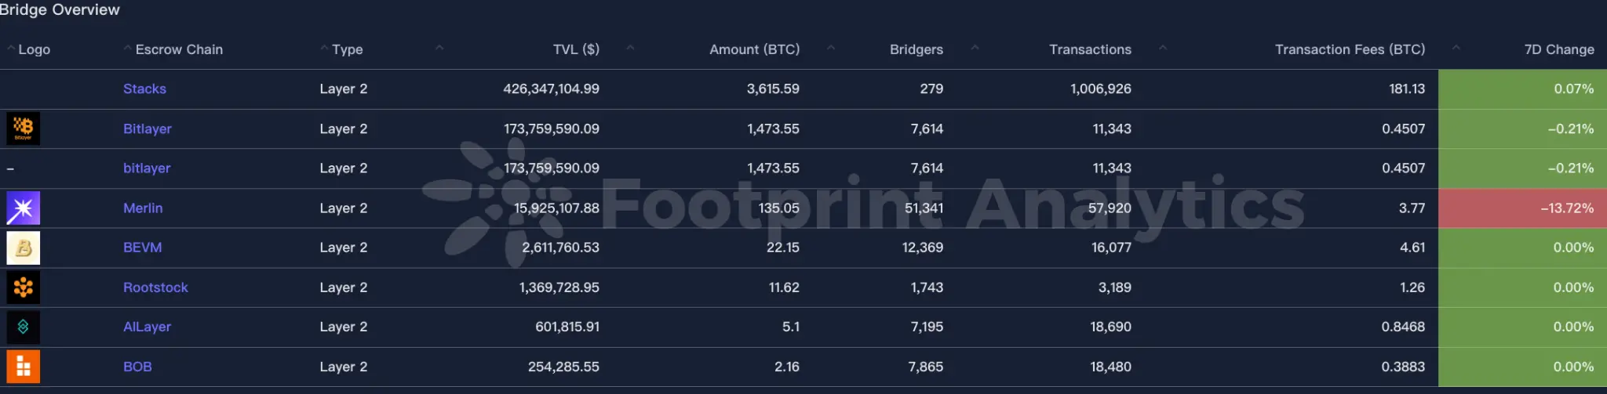The height and width of the screenshot is (394, 1607).
Task: Follow the Rootstock chain link
Action: (x=155, y=287)
